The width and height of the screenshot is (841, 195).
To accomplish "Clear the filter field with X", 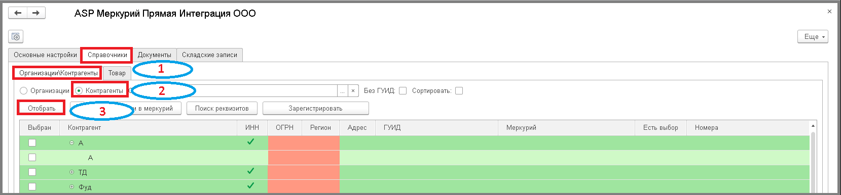I will 354,91.
